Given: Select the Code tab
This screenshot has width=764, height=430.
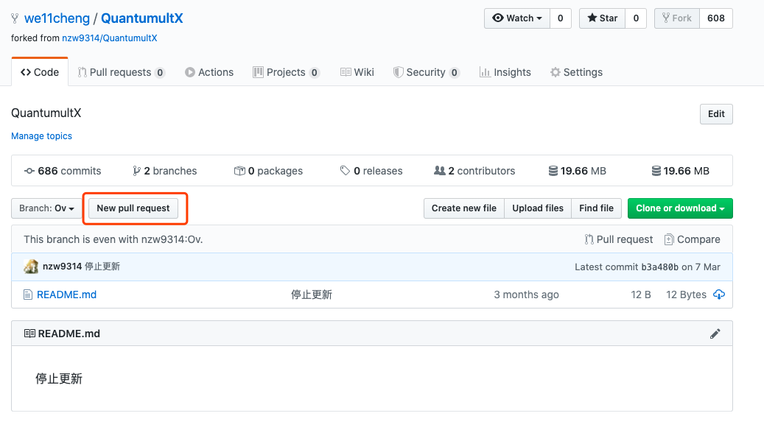Looking at the screenshot, I should [x=40, y=72].
